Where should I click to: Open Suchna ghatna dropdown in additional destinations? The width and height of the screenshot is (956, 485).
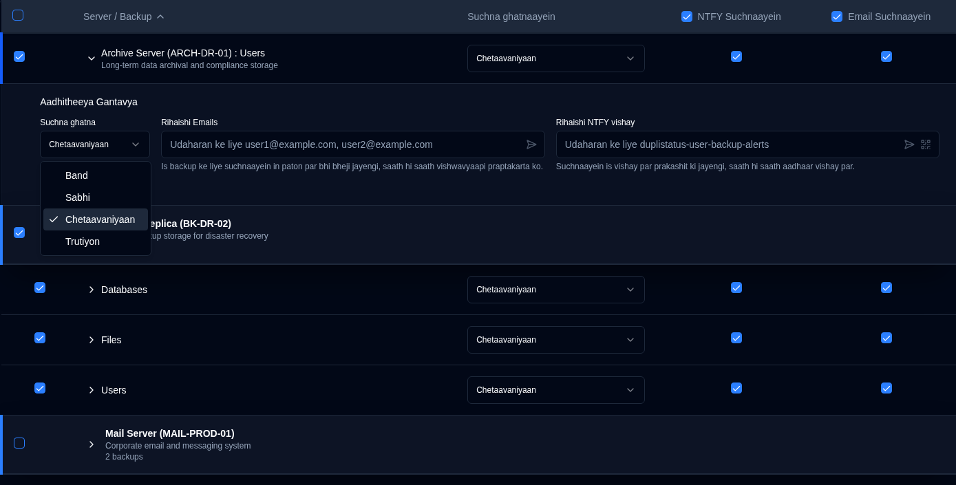click(x=95, y=144)
